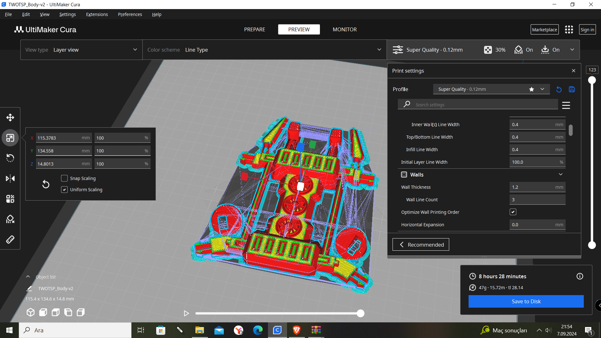Switch to right side view cube icon

click(x=80, y=312)
